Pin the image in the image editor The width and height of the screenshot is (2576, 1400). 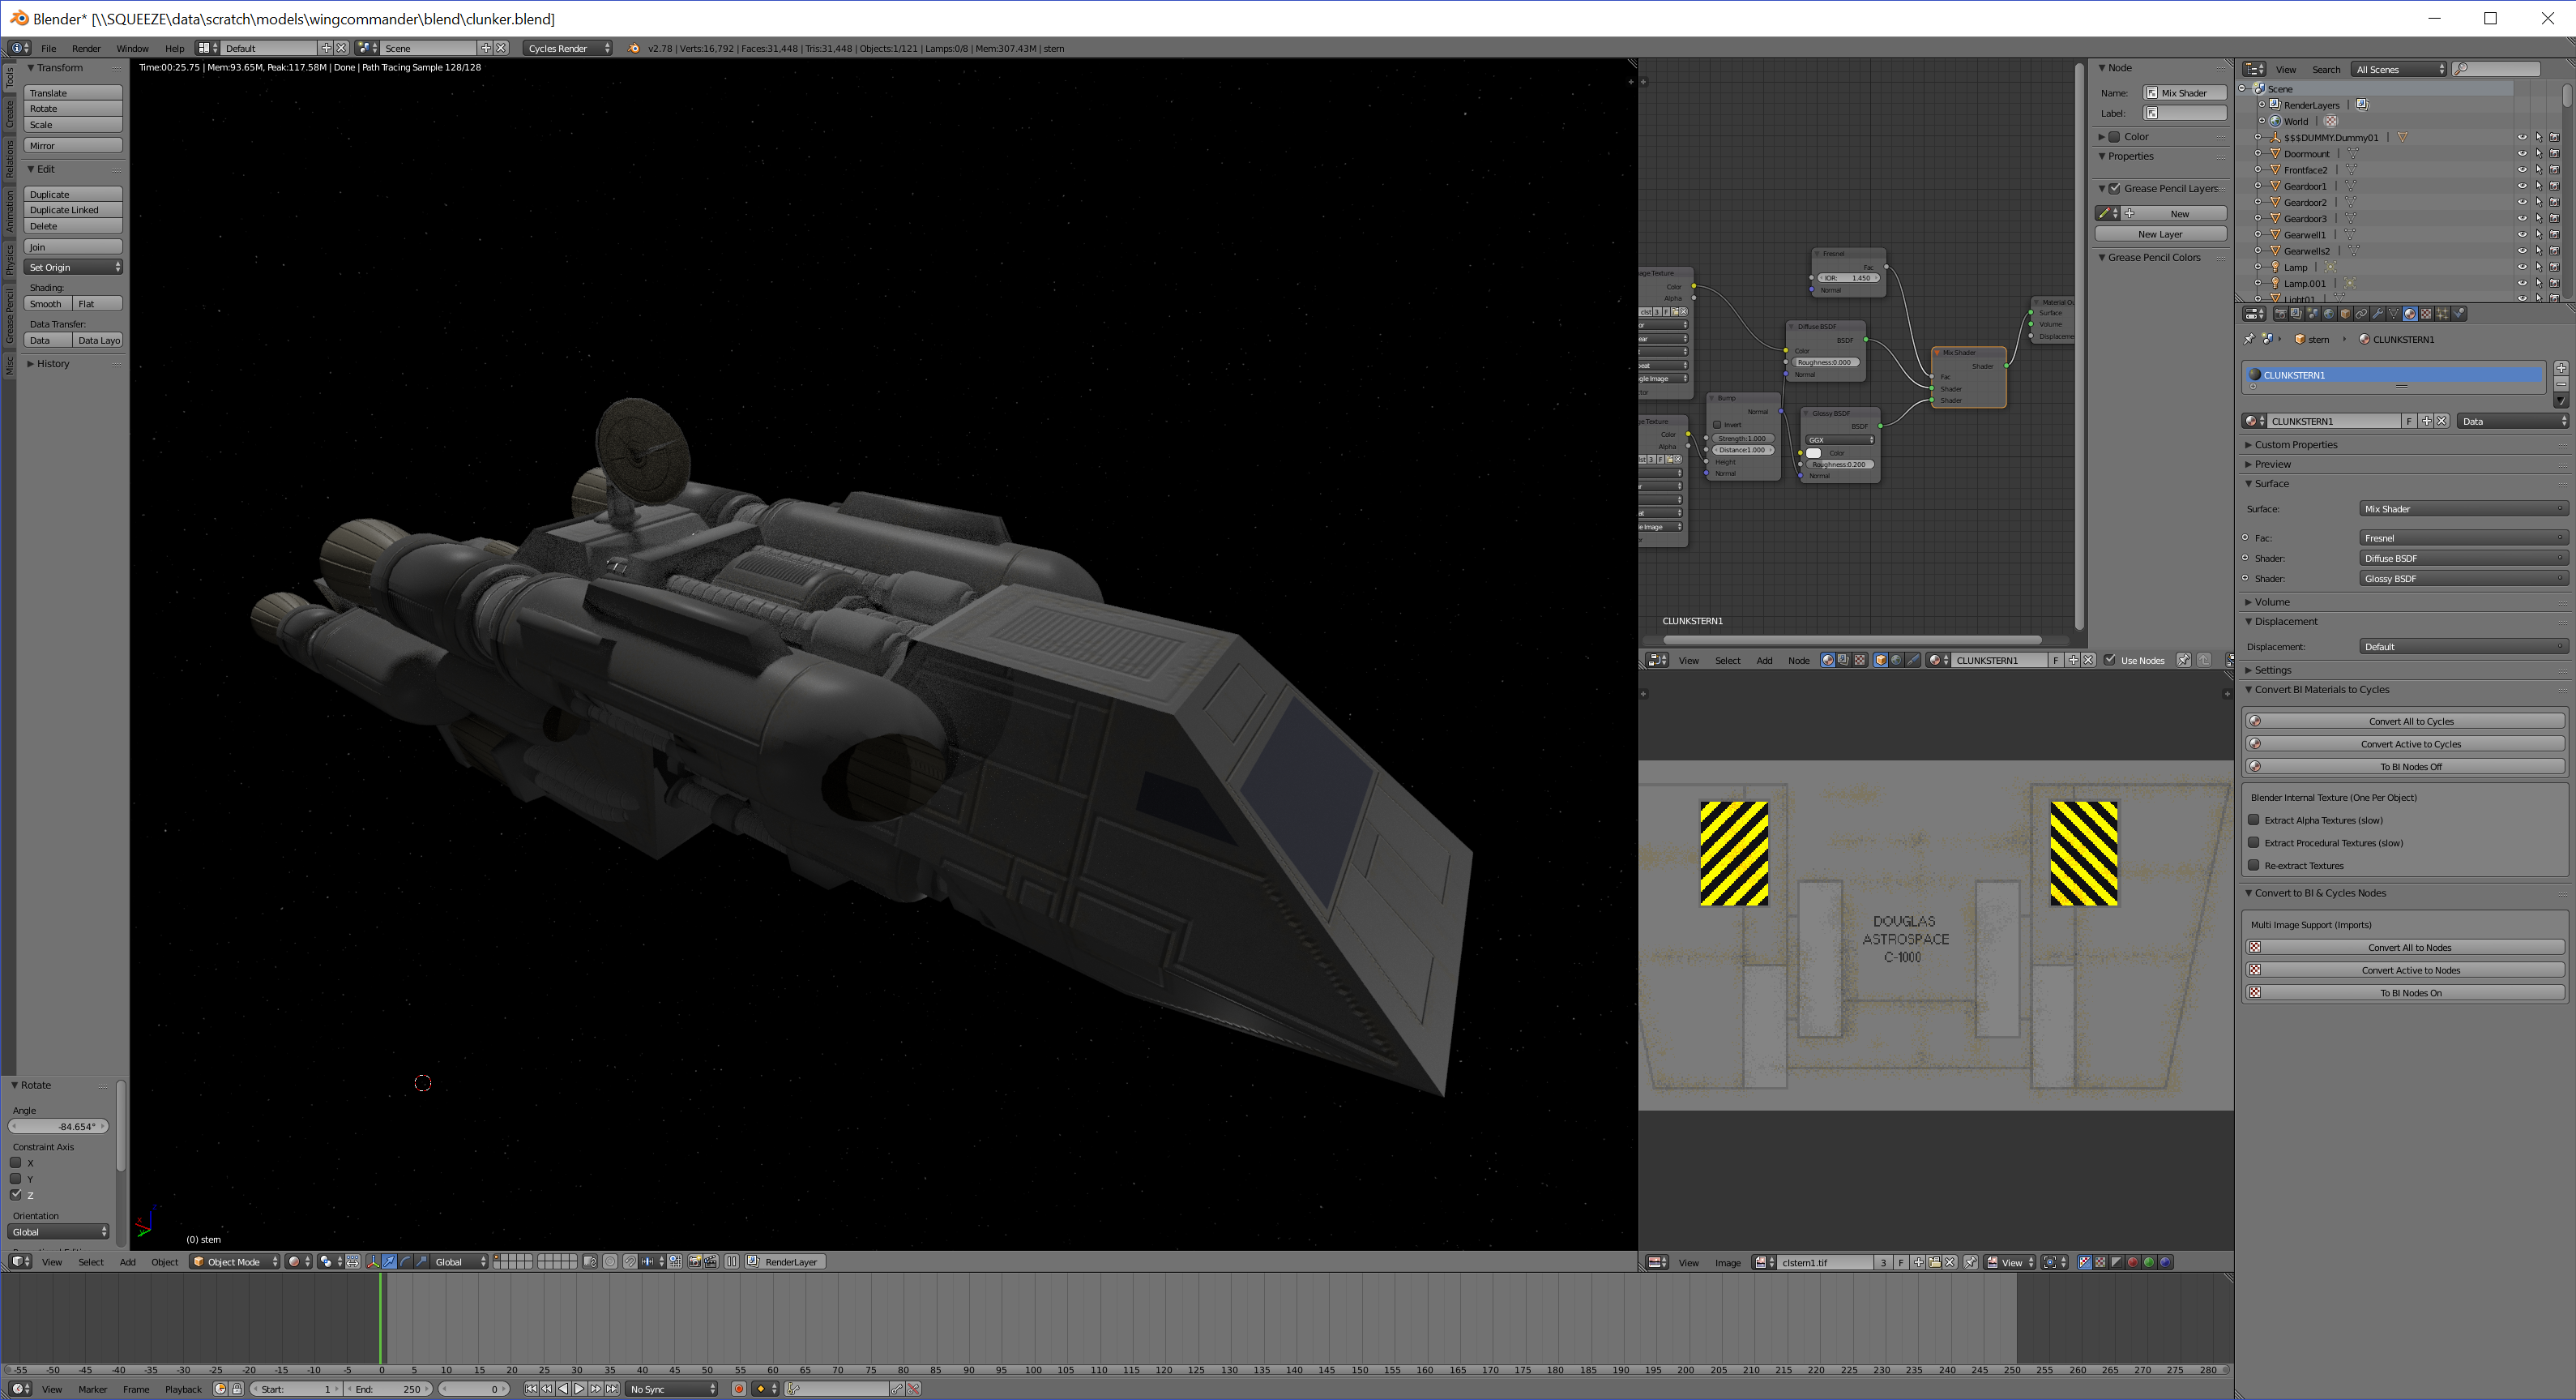point(1970,1262)
